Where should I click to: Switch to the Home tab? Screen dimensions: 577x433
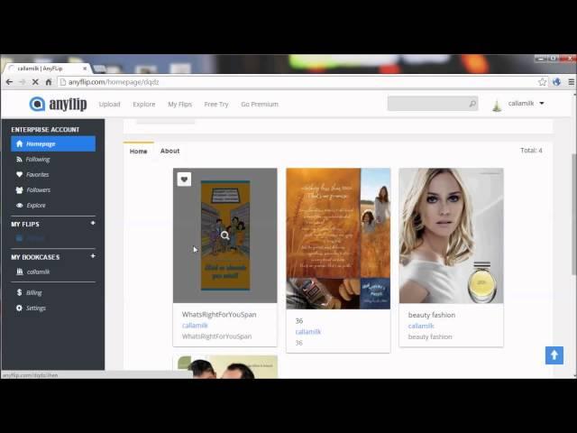click(138, 152)
